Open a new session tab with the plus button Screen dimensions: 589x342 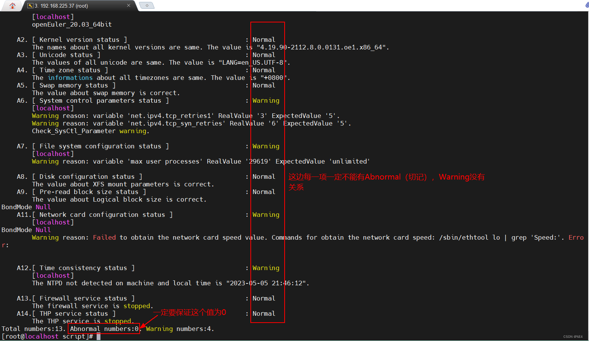pos(146,6)
